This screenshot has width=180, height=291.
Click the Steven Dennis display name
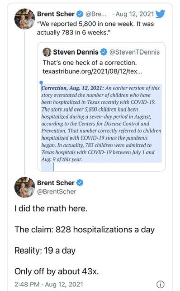click(76, 52)
